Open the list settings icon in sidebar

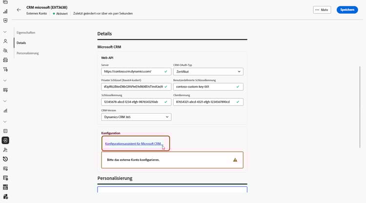[x=5, y=178]
